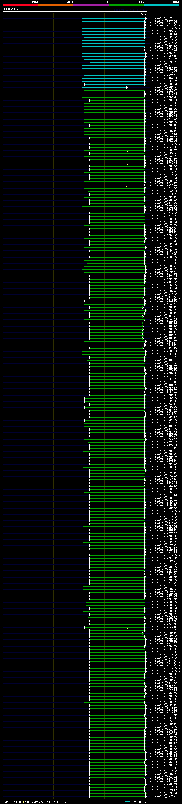Open hit UniRef100_Q8RFQ4
This screenshot has width=182, height=804.
pos(163,526)
